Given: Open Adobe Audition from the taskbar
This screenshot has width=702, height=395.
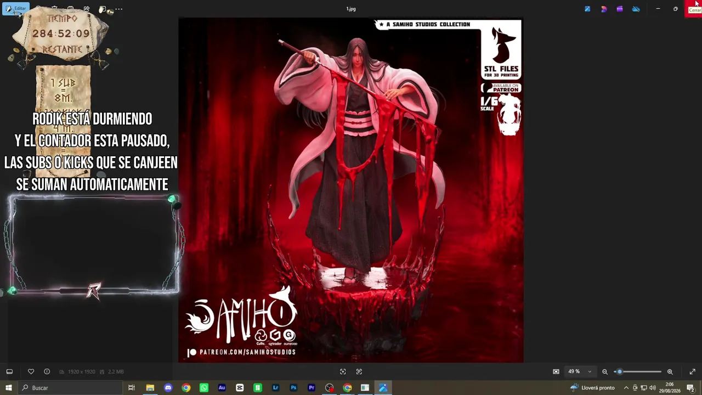Looking at the screenshot, I should 222,388.
